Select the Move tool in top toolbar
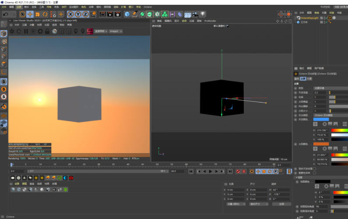Viewport: 348px width, 219px height. point(30,14)
